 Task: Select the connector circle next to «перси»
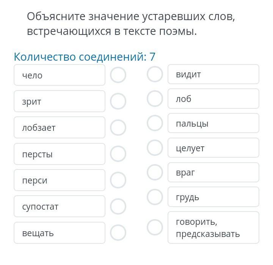(x=118, y=180)
